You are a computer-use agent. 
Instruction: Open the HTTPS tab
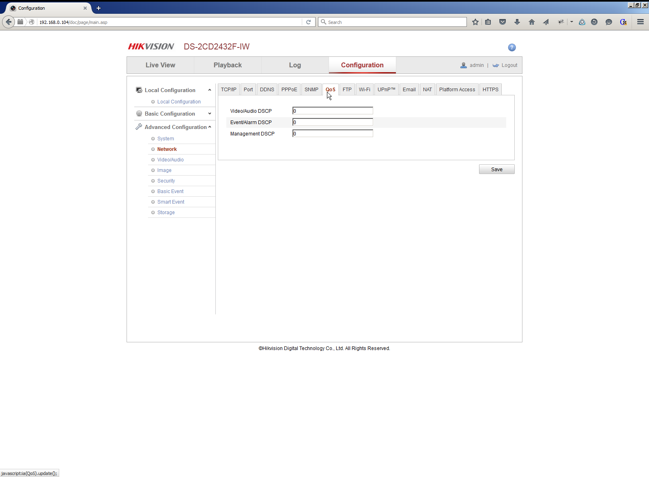point(490,90)
